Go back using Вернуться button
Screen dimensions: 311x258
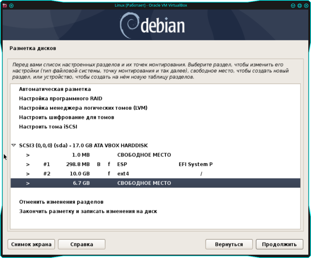click(x=229, y=244)
